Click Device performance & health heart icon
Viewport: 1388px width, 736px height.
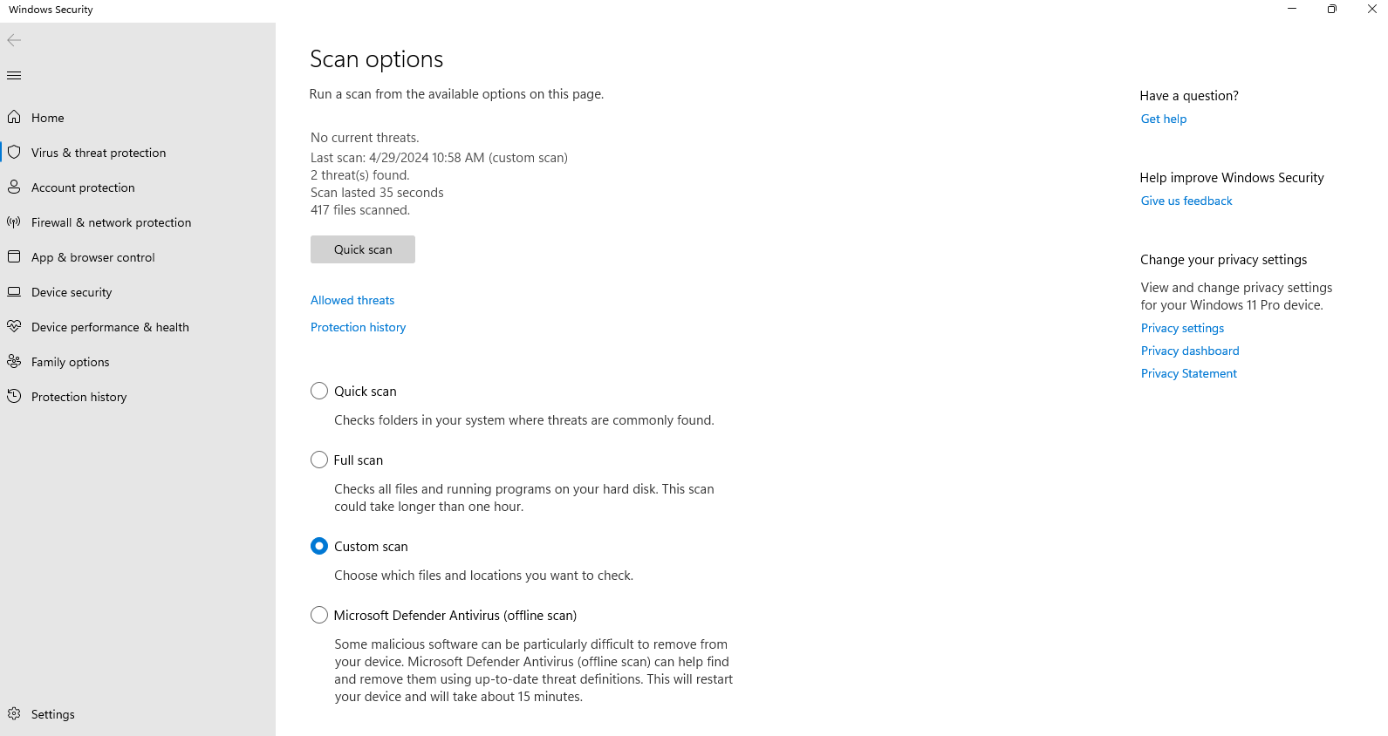(x=14, y=326)
